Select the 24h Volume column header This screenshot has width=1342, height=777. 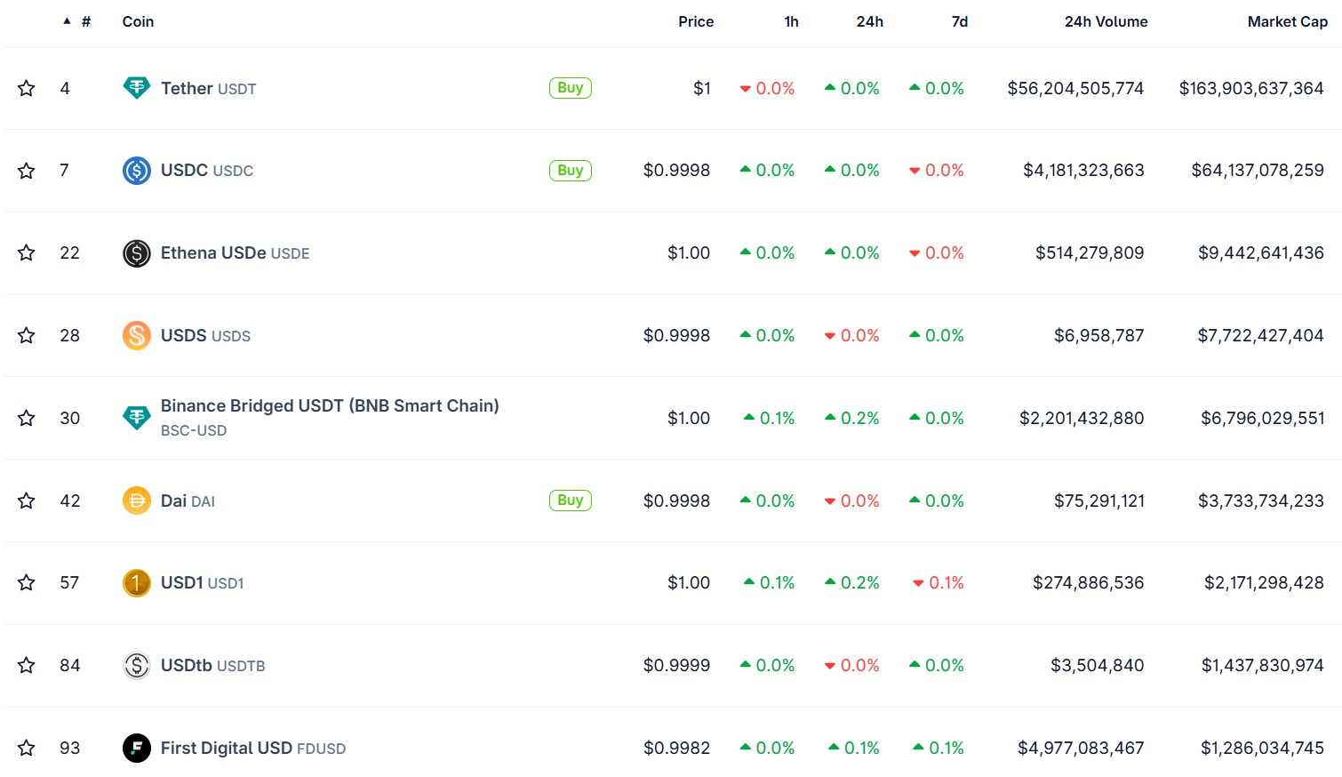click(x=1106, y=21)
